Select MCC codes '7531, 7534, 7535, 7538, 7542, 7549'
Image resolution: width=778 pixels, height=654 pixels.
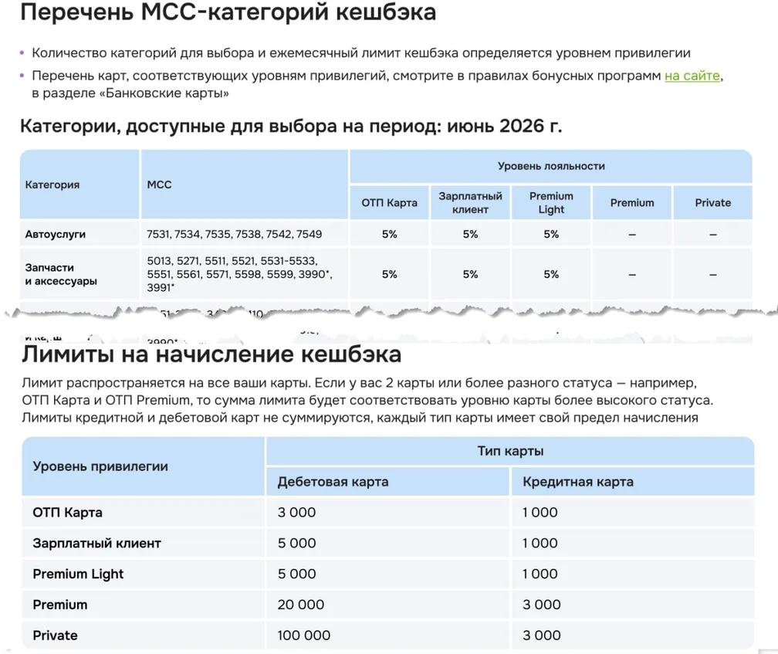(234, 234)
